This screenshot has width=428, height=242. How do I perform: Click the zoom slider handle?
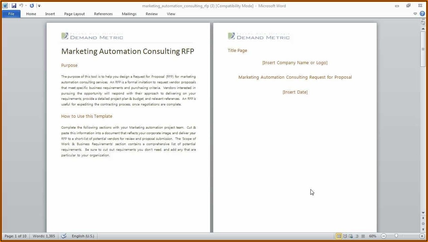pos(396,236)
